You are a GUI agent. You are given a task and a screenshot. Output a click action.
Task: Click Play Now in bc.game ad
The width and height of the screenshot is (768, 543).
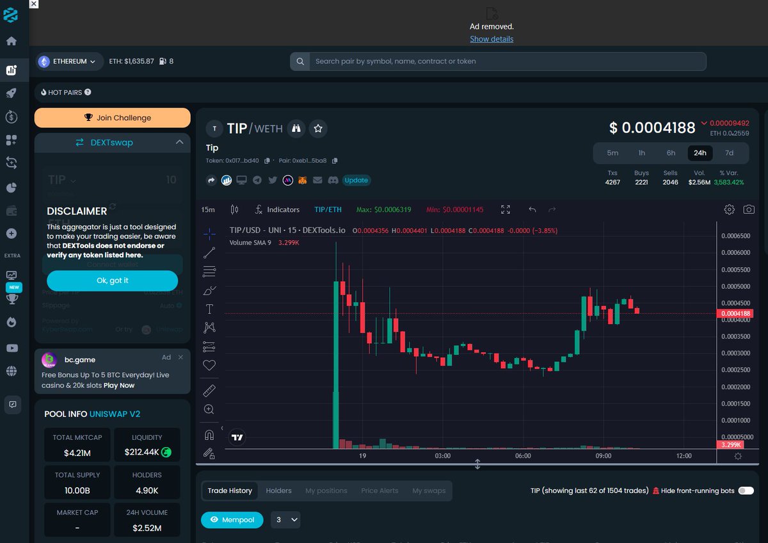point(119,385)
